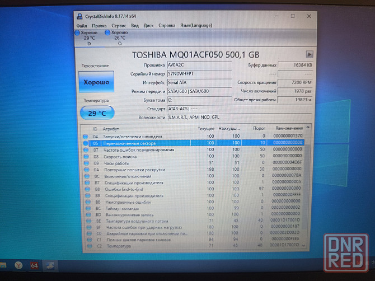Click status circle icon of row 08
The width and height of the screenshot is (375, 281).
click(x=86, y=157)
